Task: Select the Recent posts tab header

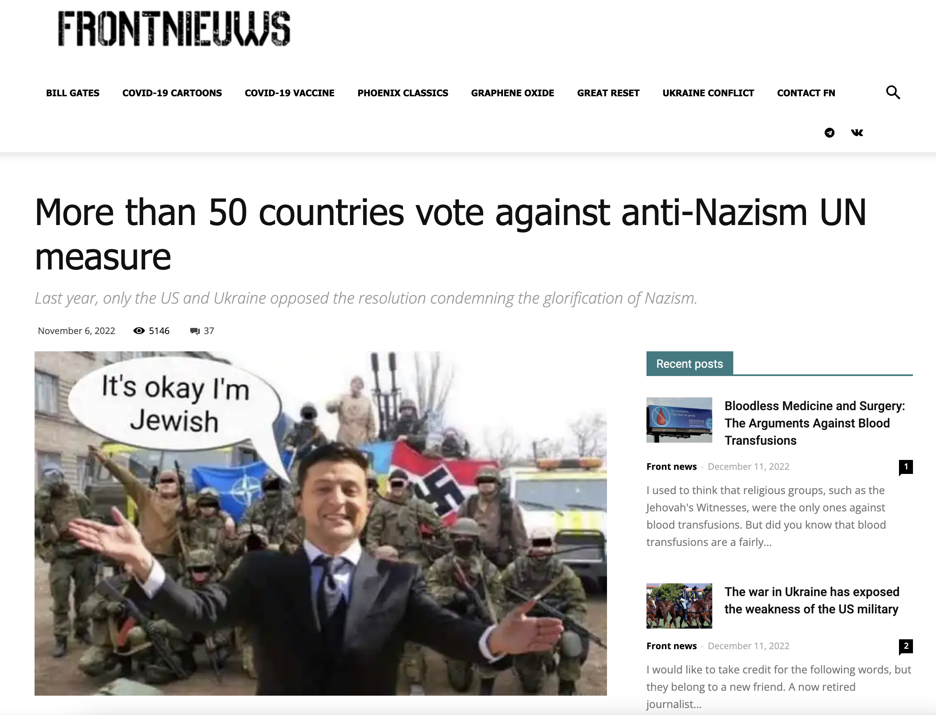Action: [x=689, y=363]
